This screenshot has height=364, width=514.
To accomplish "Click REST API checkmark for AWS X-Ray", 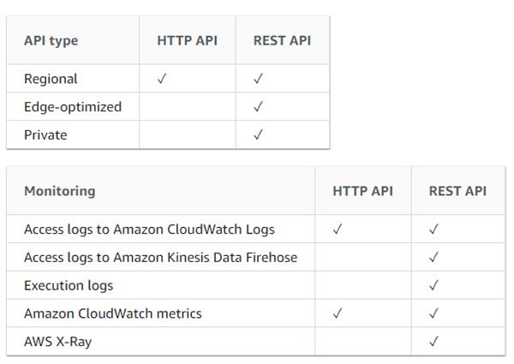I will click(433, 341).
